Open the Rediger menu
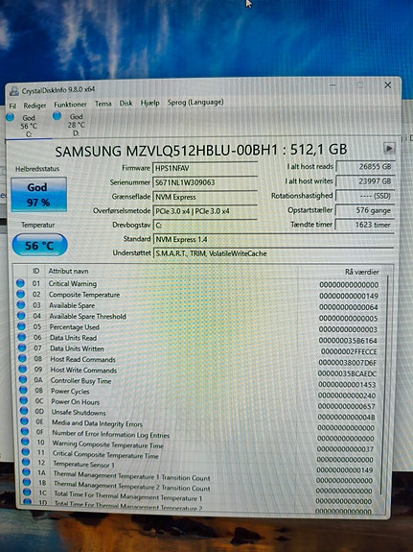Viewport: 413px width, 552px height. click(34, 106)
